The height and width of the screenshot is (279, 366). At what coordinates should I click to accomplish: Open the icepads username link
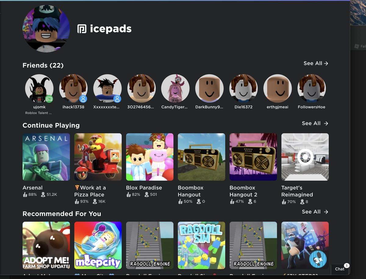pyautogui.click(x=111, y=29)
